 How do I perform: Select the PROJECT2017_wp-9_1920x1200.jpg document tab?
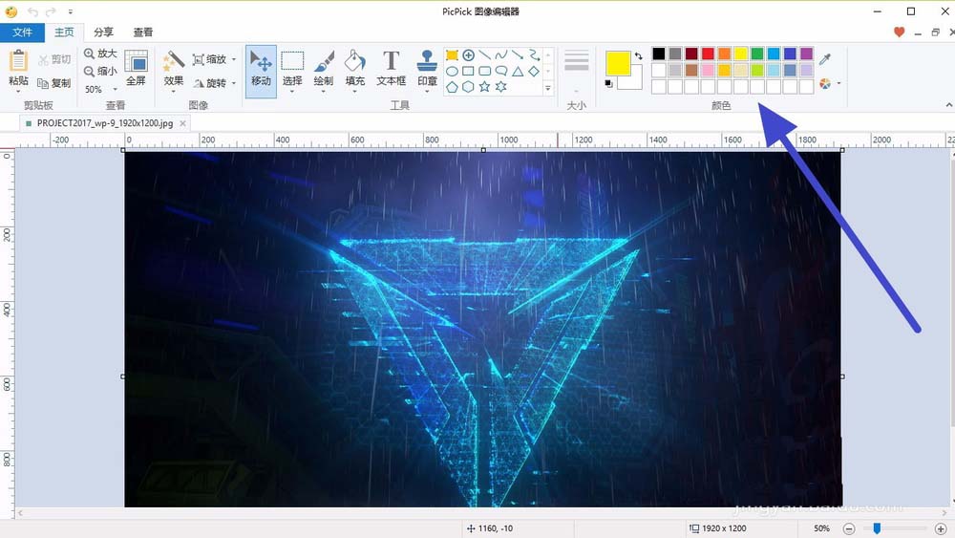(105, 123)
